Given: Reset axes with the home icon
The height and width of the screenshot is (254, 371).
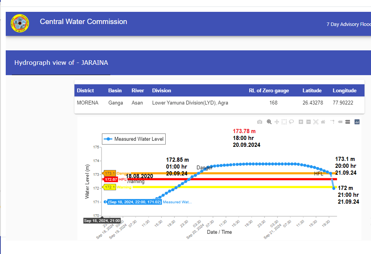Looking at the screenshot, I should pyautogui.click(x=323, y=122).
